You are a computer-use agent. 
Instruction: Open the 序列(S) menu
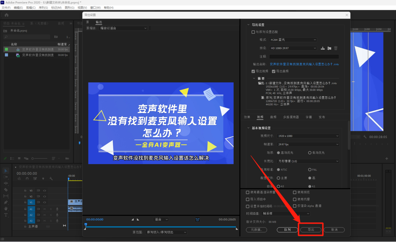(x=43, y=7)
